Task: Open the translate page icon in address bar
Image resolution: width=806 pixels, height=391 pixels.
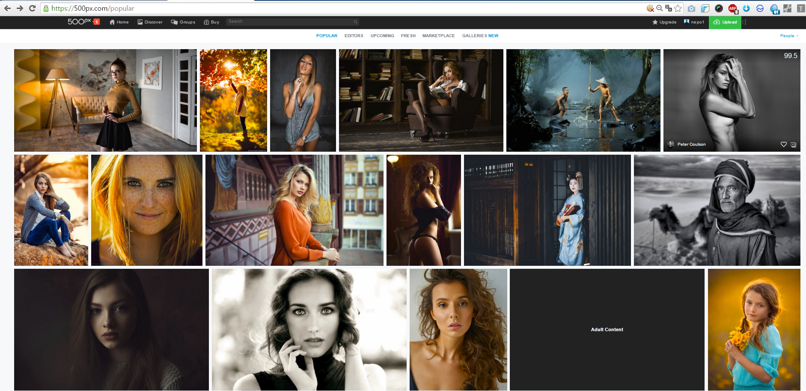Action: (669, 8)
